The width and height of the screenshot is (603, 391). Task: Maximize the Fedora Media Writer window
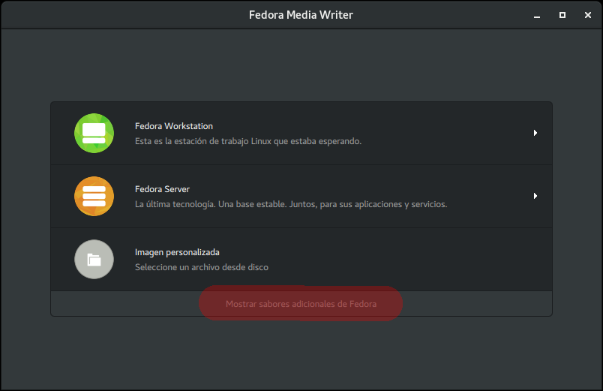coord(562,15)
